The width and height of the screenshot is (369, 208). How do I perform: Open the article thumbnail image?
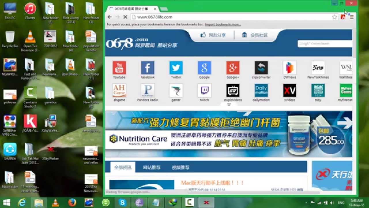pyautogui.click(x=142, y=185)
